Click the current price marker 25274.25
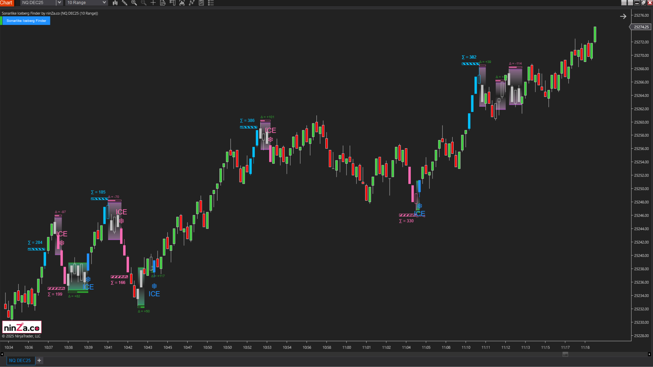Viewport: 653px width, 367px height. click(x=641, y=27)
